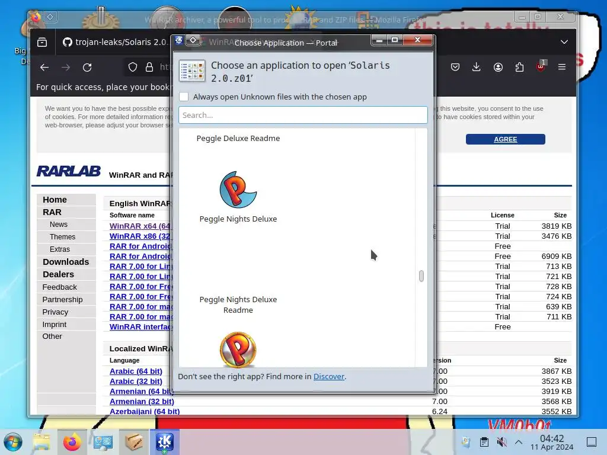Screen dimensions: 607x455
Task: Open RAR in RARLAB sidebar
Action: click(52, 212)
